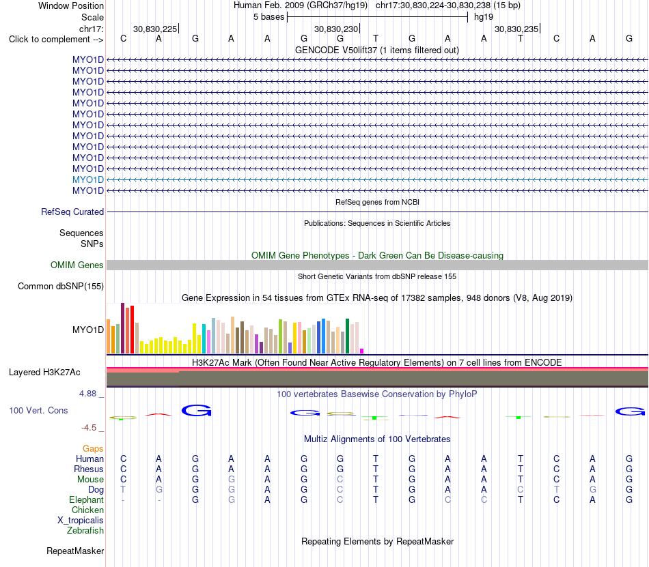Open the H3K27Ac Mark ENCODE track title
The height and width of the screenshot is (567, 649).
click(x=377, y=362)
